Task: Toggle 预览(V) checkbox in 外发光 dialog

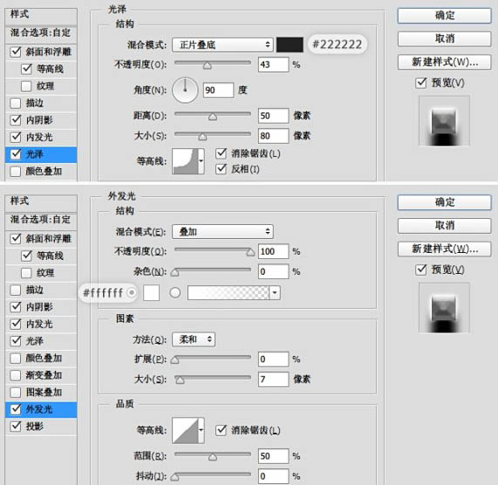Action: [x=421, y=270]
